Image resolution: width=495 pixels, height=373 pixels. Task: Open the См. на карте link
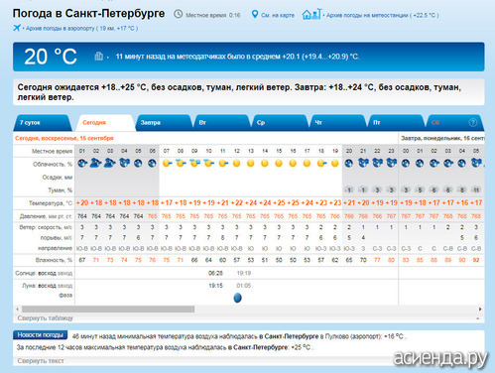(278, 15)
